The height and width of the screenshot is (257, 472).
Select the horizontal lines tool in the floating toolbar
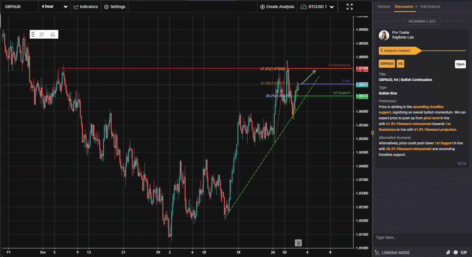pos(42,34)
